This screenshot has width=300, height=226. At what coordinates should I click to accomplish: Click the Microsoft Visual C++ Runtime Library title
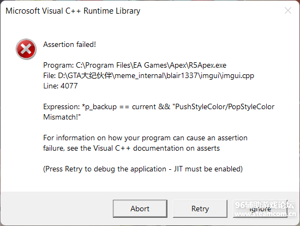pos(73,11)
